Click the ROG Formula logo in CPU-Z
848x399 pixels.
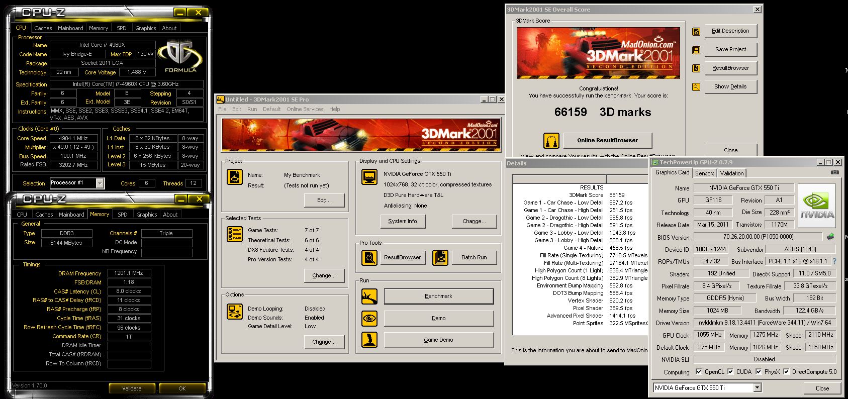[181, 57]
